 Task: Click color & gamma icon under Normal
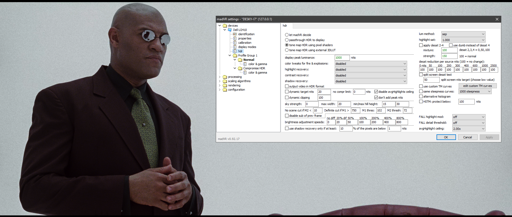(245, 64)
